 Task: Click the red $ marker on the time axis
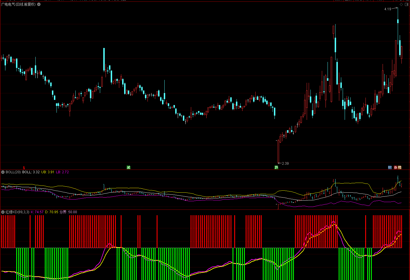[24, 168]
